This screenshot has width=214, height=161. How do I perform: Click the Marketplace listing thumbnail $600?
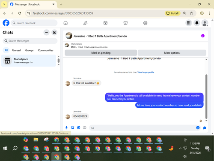coord(67,46)
